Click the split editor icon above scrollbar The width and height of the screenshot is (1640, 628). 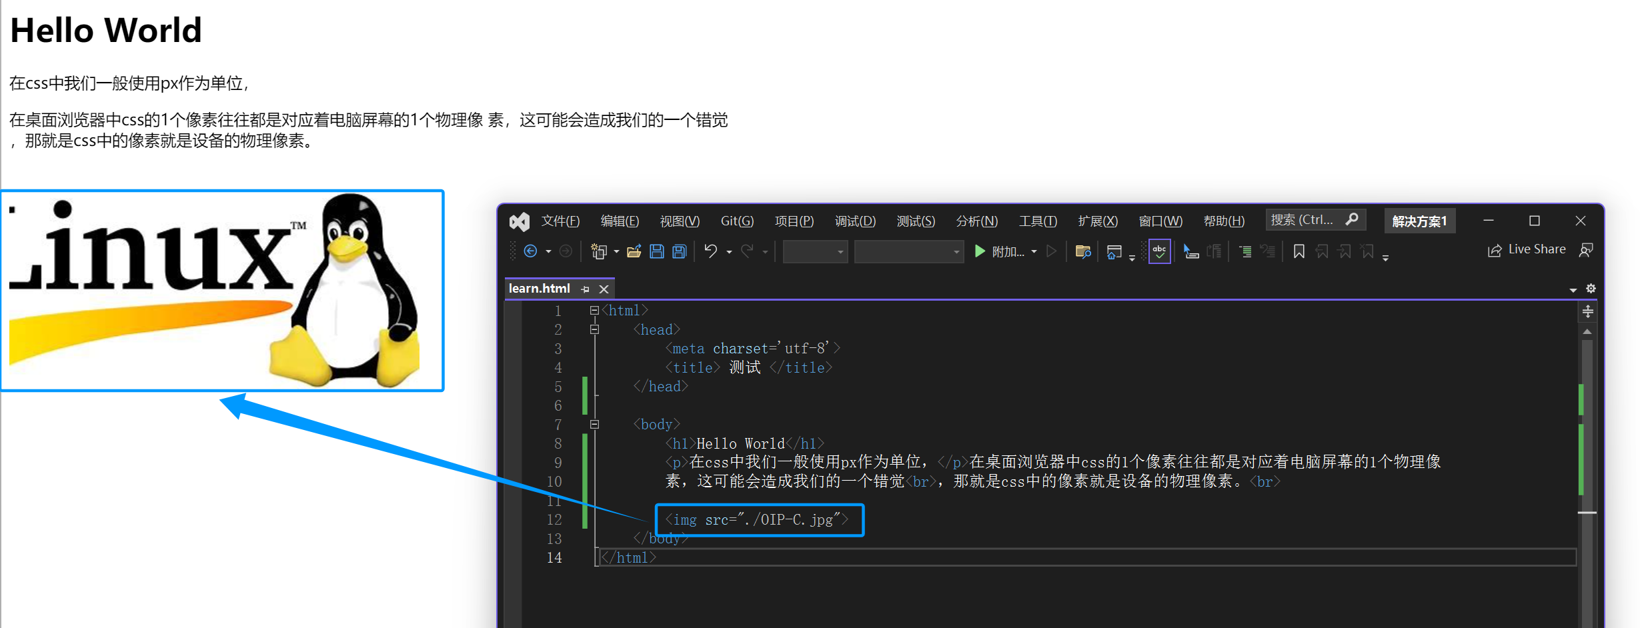pyautogui.click(x=1588, y=311)
